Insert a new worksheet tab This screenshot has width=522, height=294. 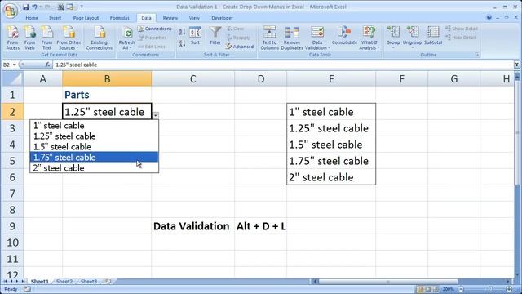[108, 281]
